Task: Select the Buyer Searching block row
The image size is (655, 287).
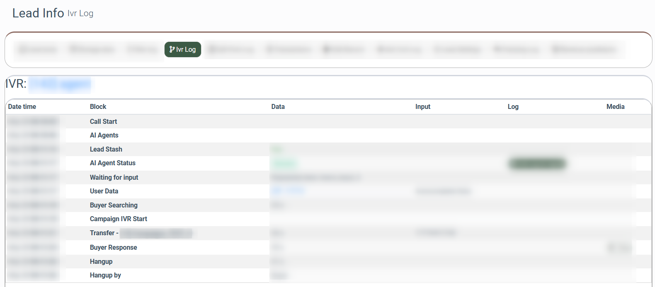Action: [x=114, y=205]
